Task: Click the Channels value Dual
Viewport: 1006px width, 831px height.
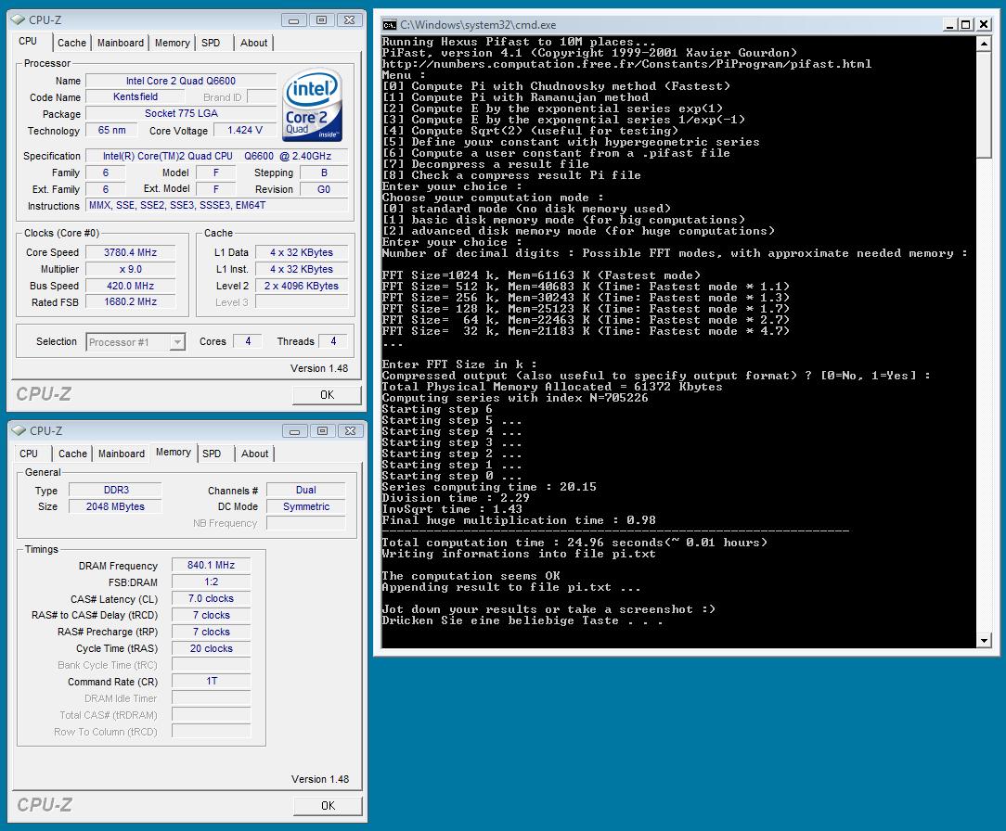Action: (306, 490)
